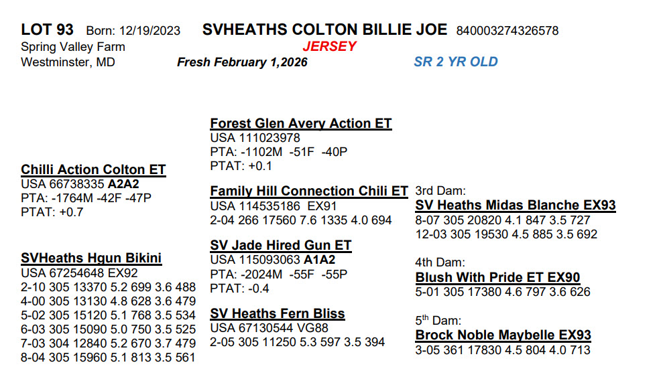Open the SV Jade Hired Gun ET entry
This screenshot has width=657, height=391.
pos(280,246)
